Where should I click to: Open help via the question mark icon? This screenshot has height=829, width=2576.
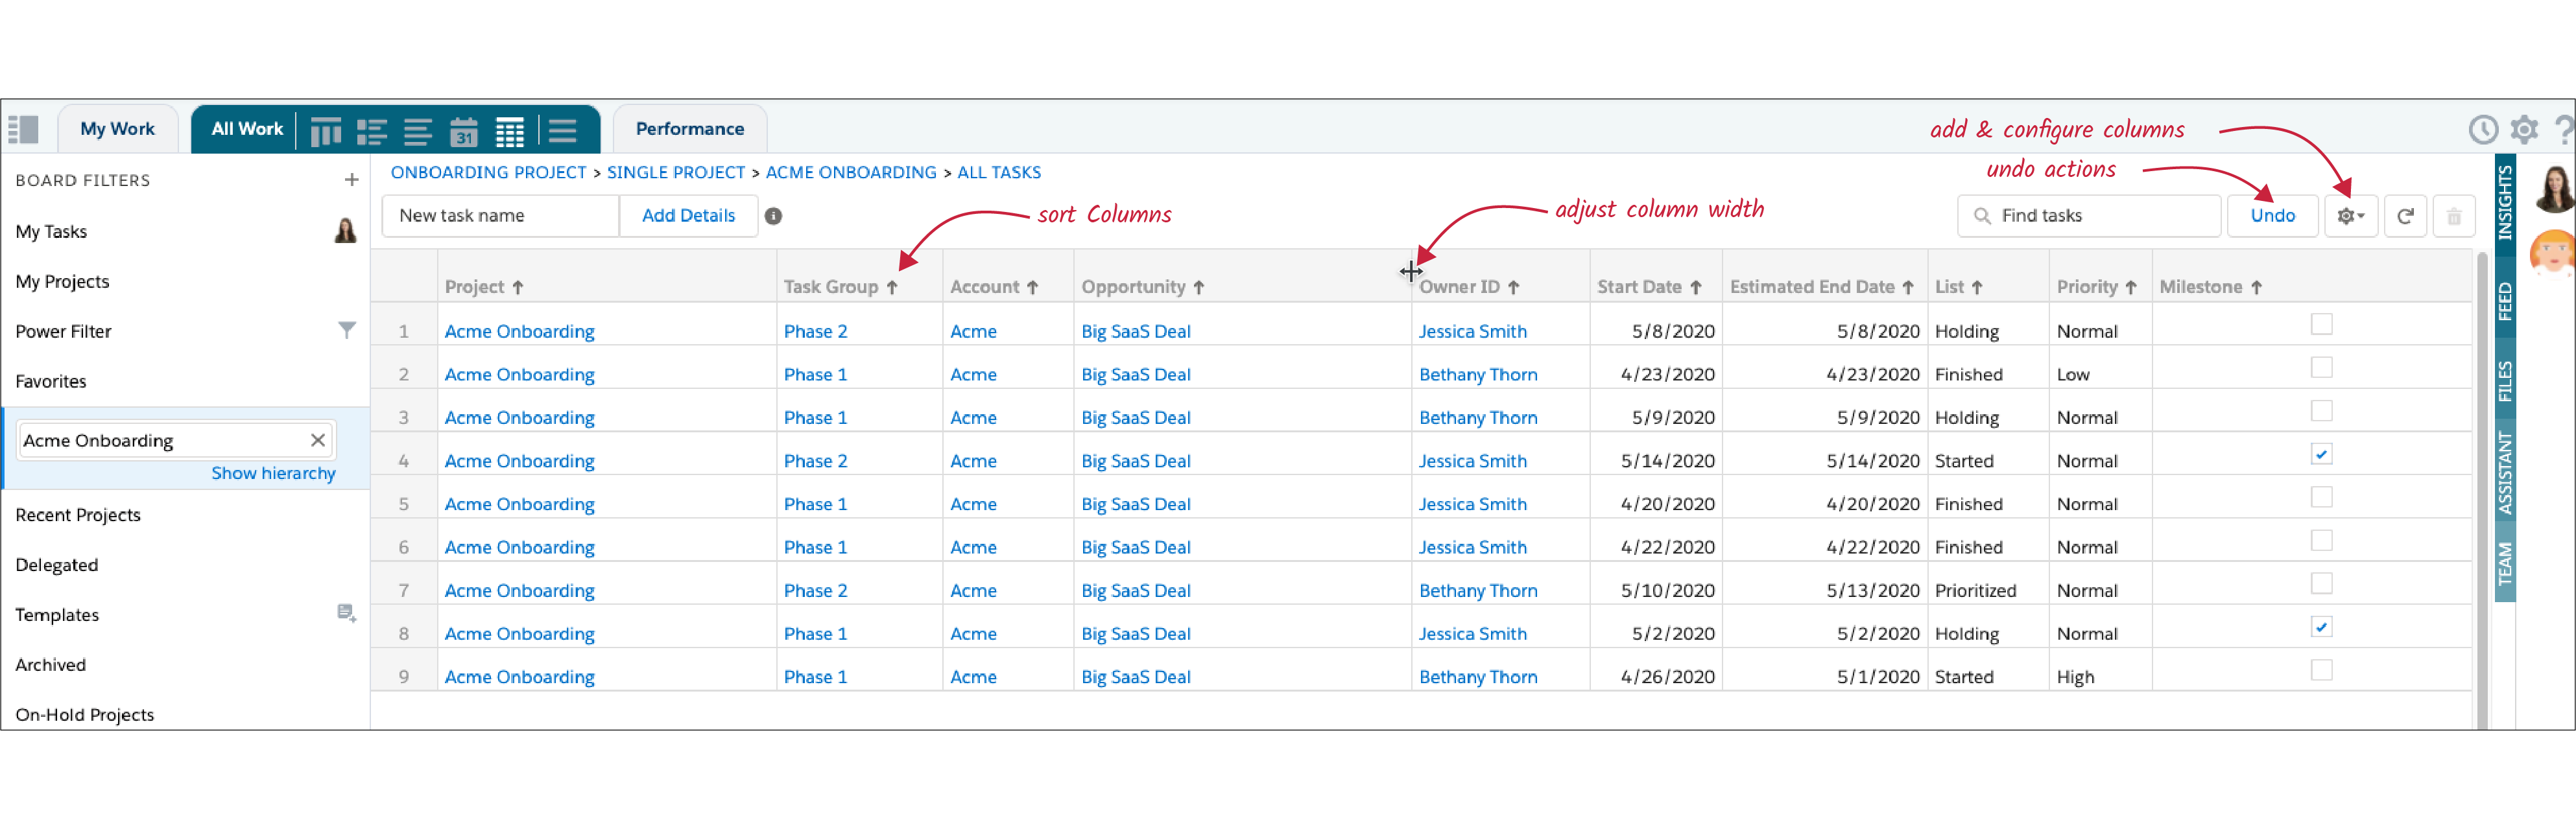coord(2564,129)
